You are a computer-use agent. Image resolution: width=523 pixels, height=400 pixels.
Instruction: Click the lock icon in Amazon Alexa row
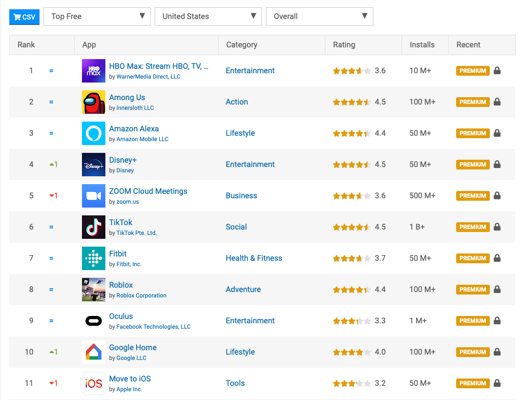click(497, 133)
